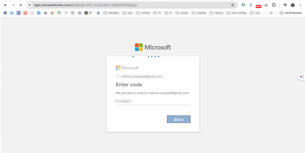Open the reading bookmarks folder
This screenshot has height=153, width=305.
pos(199,13)
